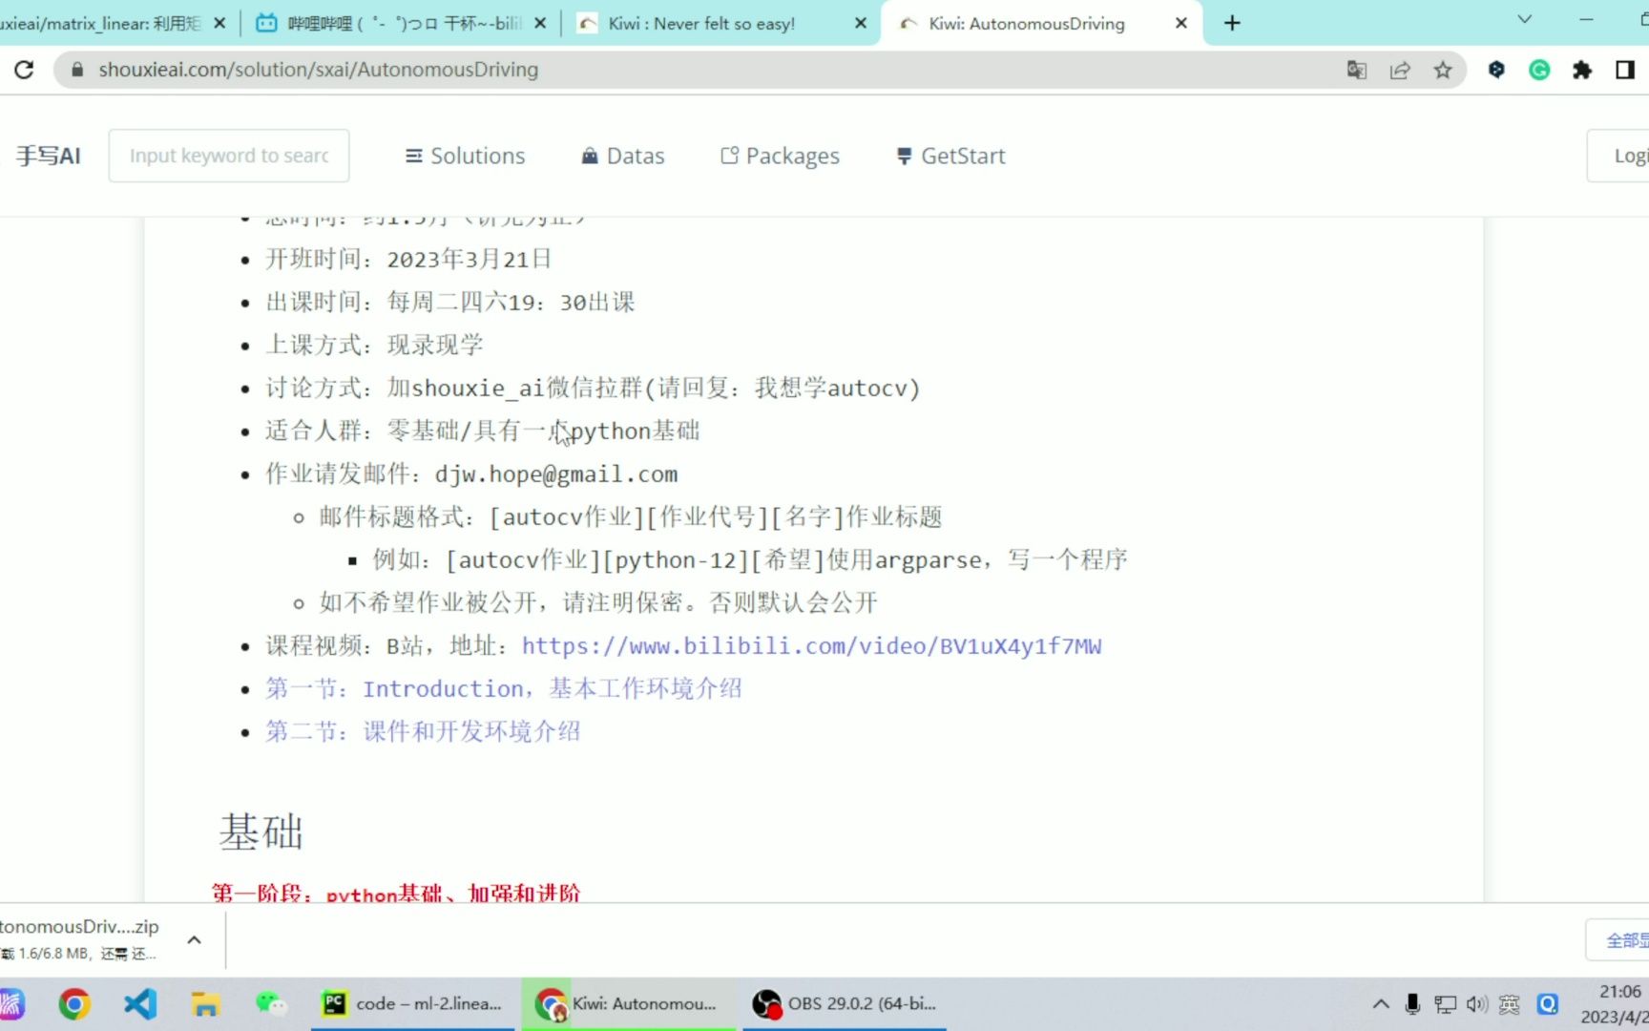Click the URL address bar text
The width and height of the screenshot is (1649, 1031).
[318, 70]
